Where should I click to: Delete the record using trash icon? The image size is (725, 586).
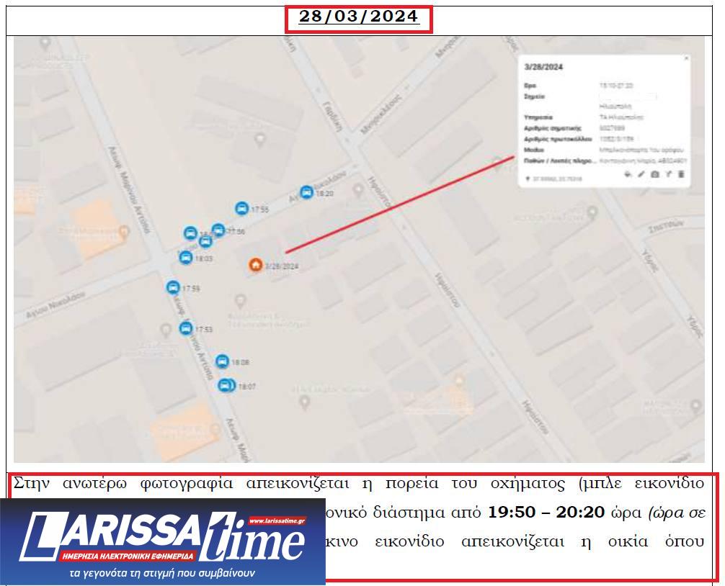tap(682, 175)
